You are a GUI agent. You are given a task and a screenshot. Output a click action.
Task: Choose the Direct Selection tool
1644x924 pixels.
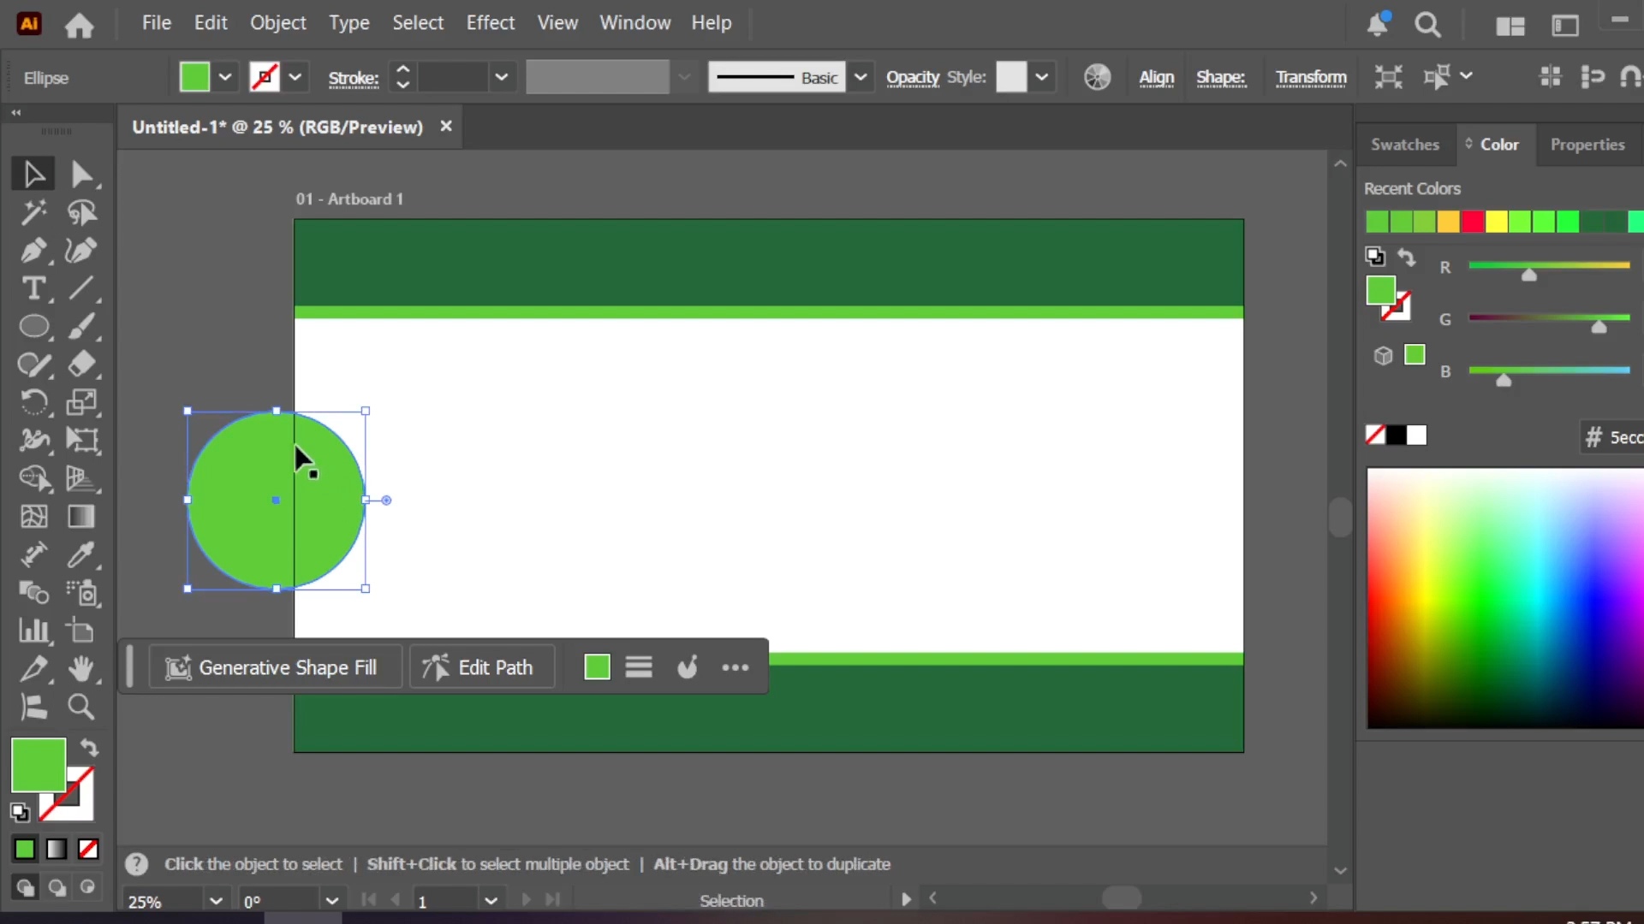pyautogui.click(x=81, y=174)
